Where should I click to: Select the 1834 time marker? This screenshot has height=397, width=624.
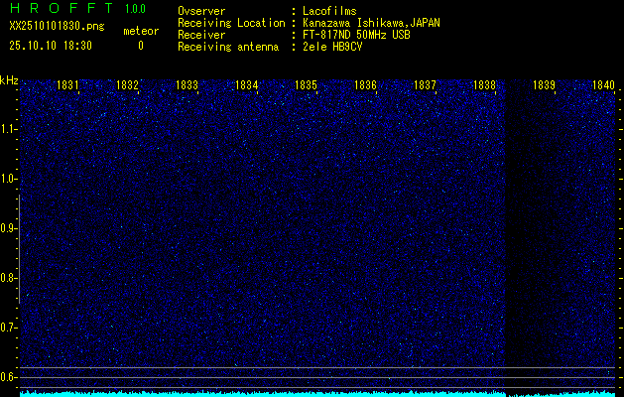tap(246, 85)
